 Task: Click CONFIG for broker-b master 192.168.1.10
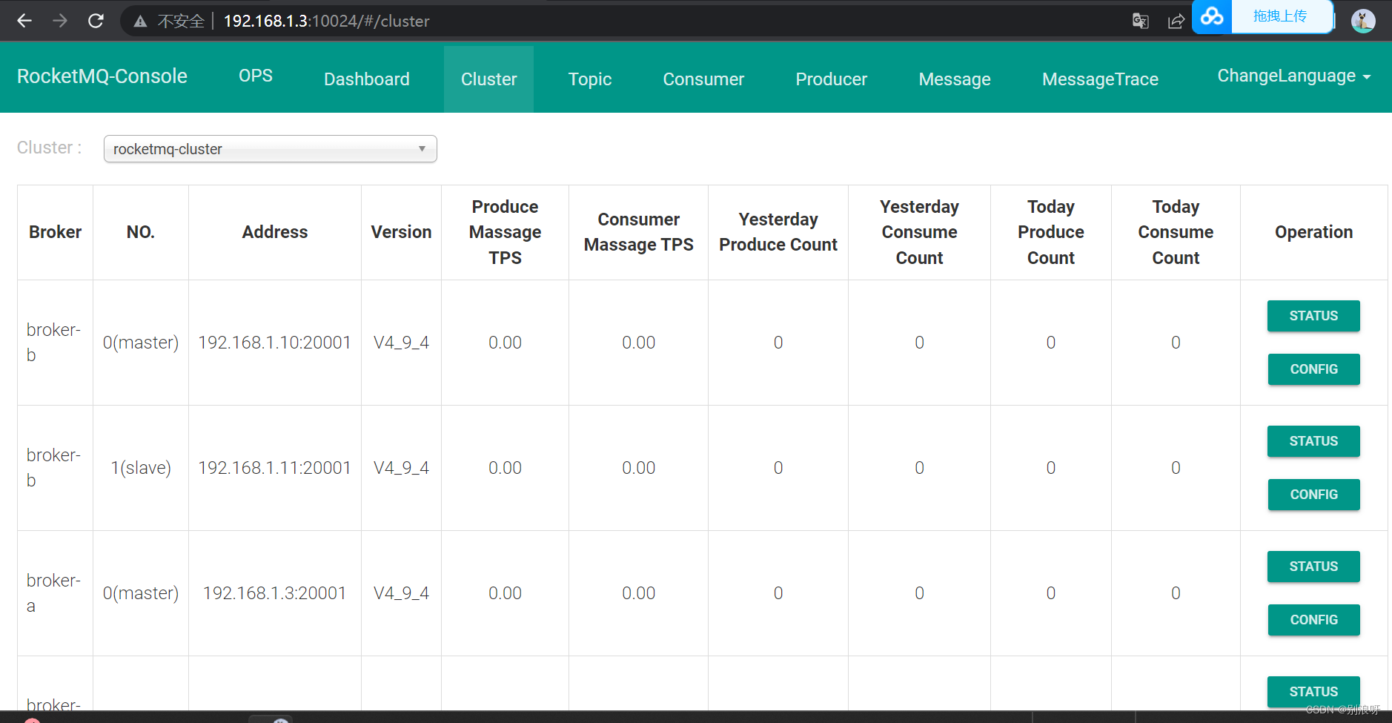click(x=1313, y=369)
